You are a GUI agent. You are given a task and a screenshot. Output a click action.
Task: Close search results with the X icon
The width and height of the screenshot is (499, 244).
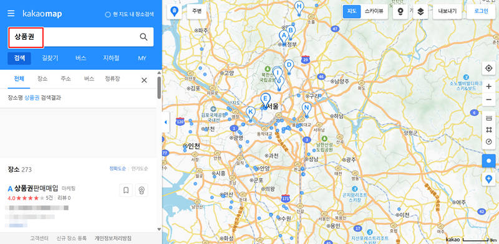pos(144,80)
